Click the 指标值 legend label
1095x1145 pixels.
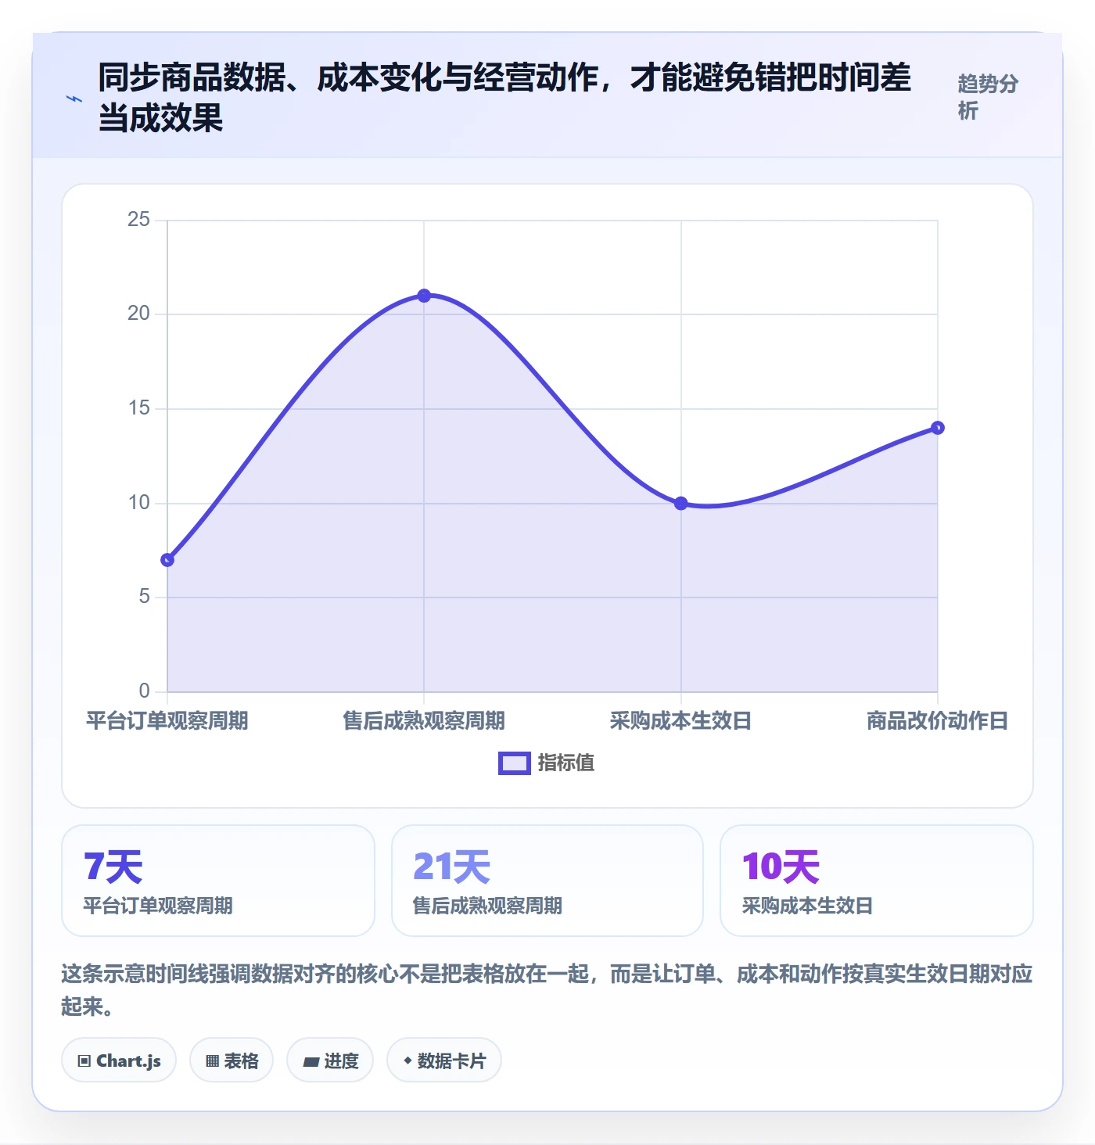tap(566, 763)
